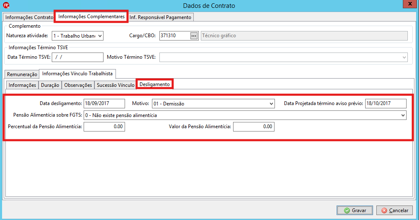Click the Valor da Pensão Alimentícia label
The image size is (419, 220).
coord(200,127)
